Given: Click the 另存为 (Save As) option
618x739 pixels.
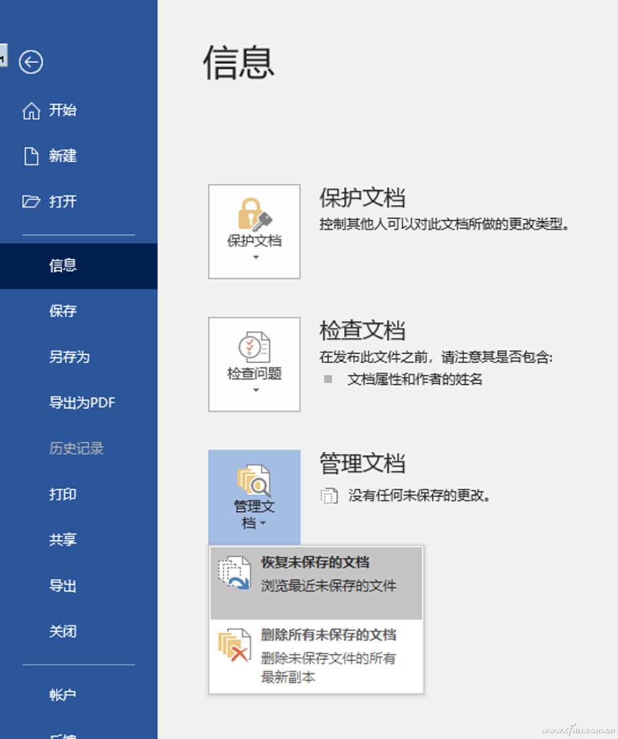Looking at the screenshot, I should [67, 357].
